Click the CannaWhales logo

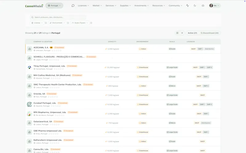(x=34, y=6)
